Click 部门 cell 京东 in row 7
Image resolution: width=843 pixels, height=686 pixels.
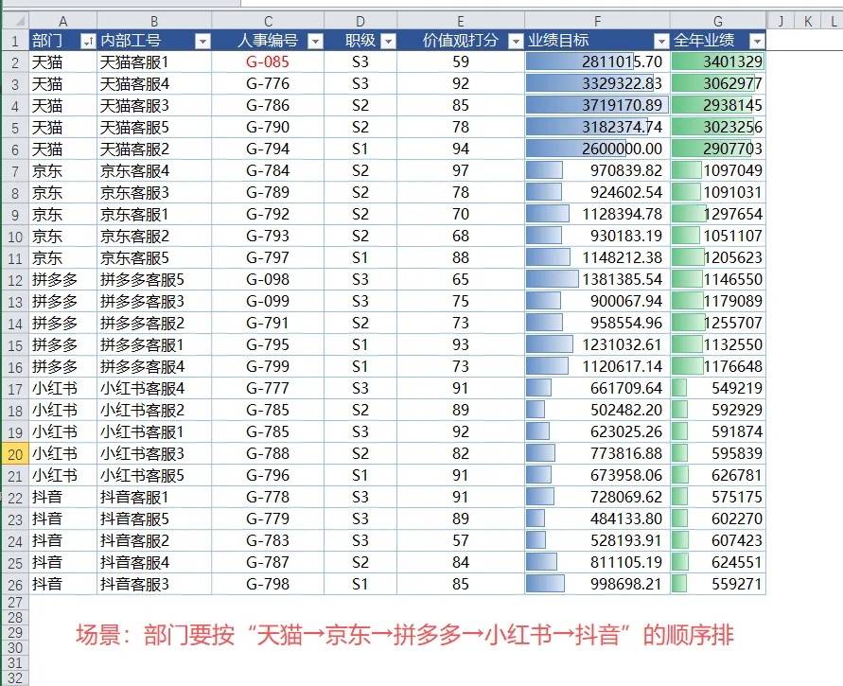pos(62,171)
